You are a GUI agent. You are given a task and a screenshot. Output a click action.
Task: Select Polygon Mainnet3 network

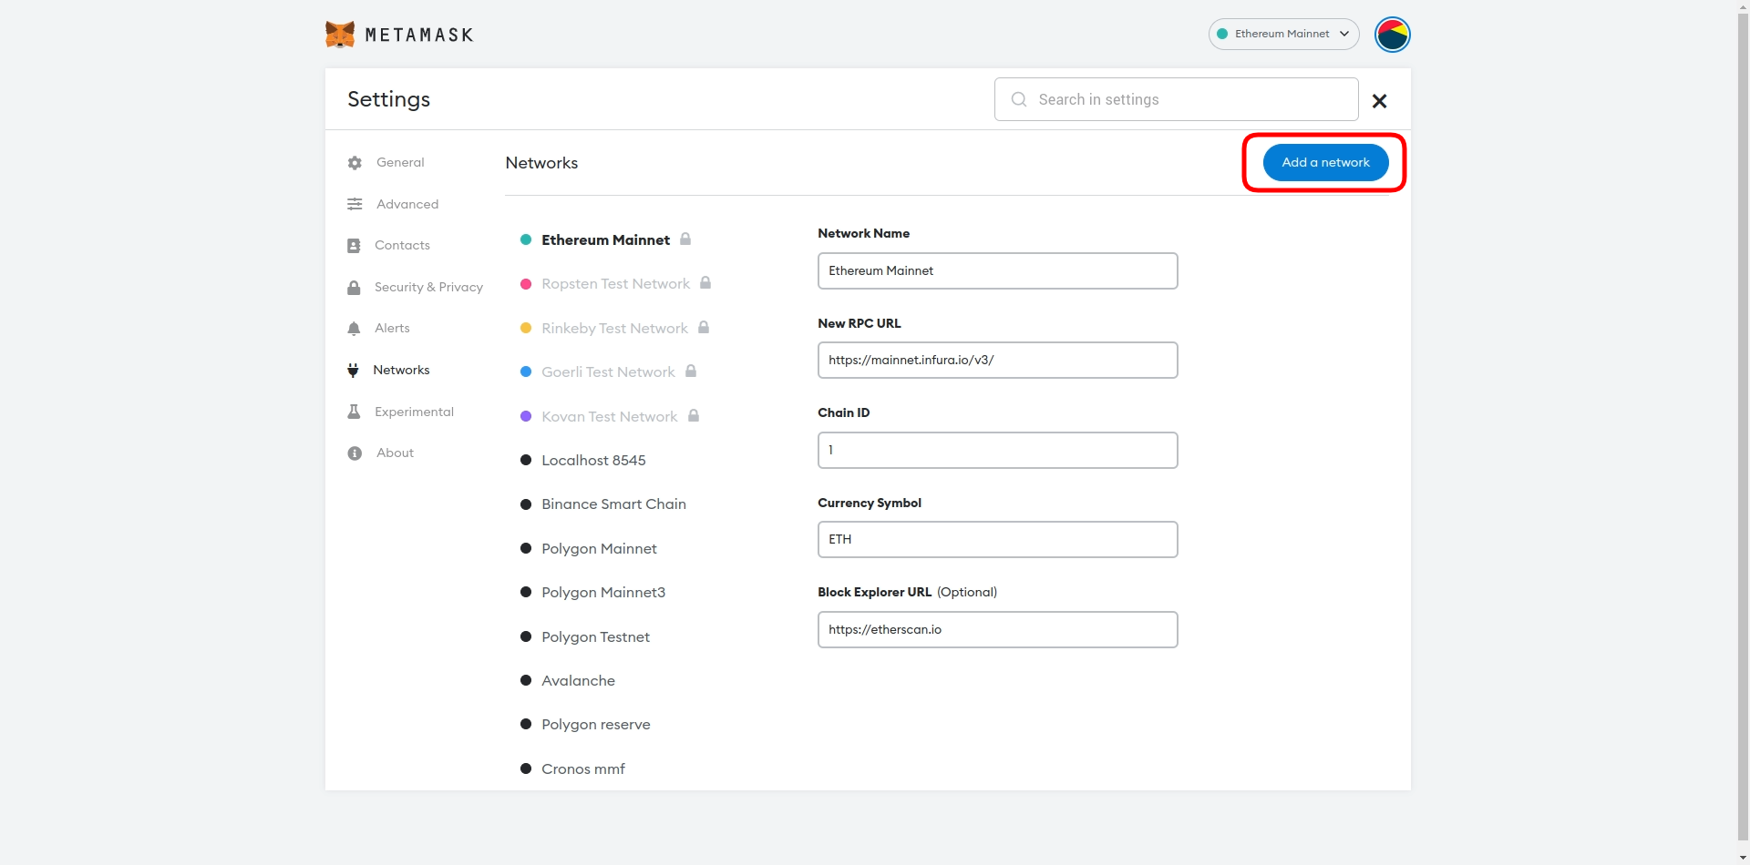click(x=603, y=592)
